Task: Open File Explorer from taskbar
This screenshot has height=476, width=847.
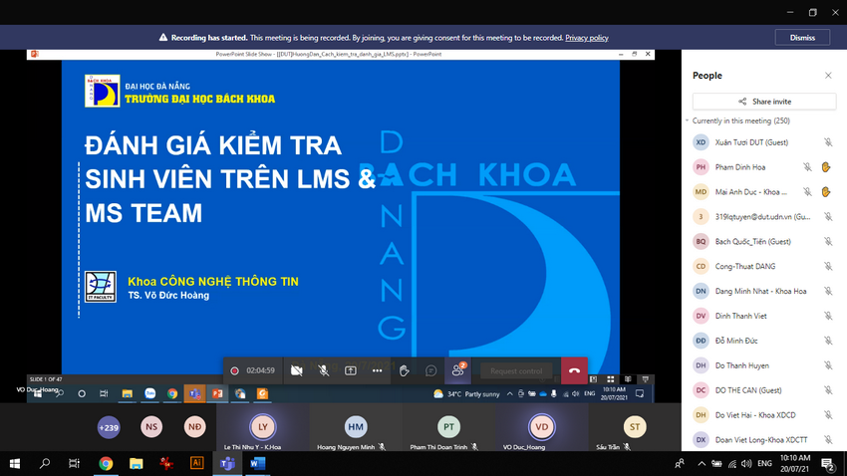Action: click(137, 464)
